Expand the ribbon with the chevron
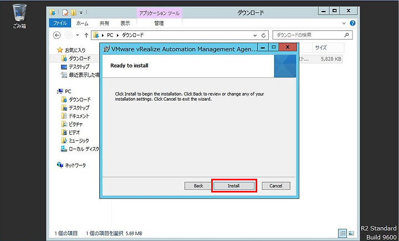399x241 pixels. [x=344, y=23]
